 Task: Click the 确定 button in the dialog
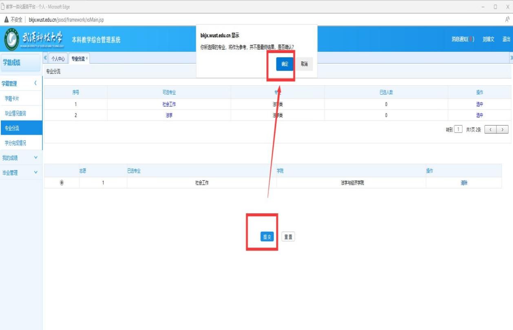click(x=285, y=64)
